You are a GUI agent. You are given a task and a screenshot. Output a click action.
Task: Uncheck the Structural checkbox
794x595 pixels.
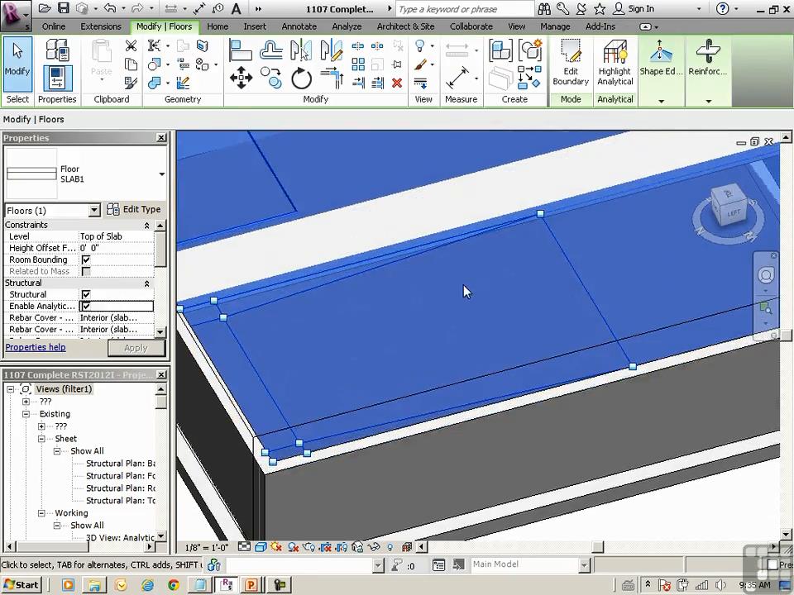point(86,294)
